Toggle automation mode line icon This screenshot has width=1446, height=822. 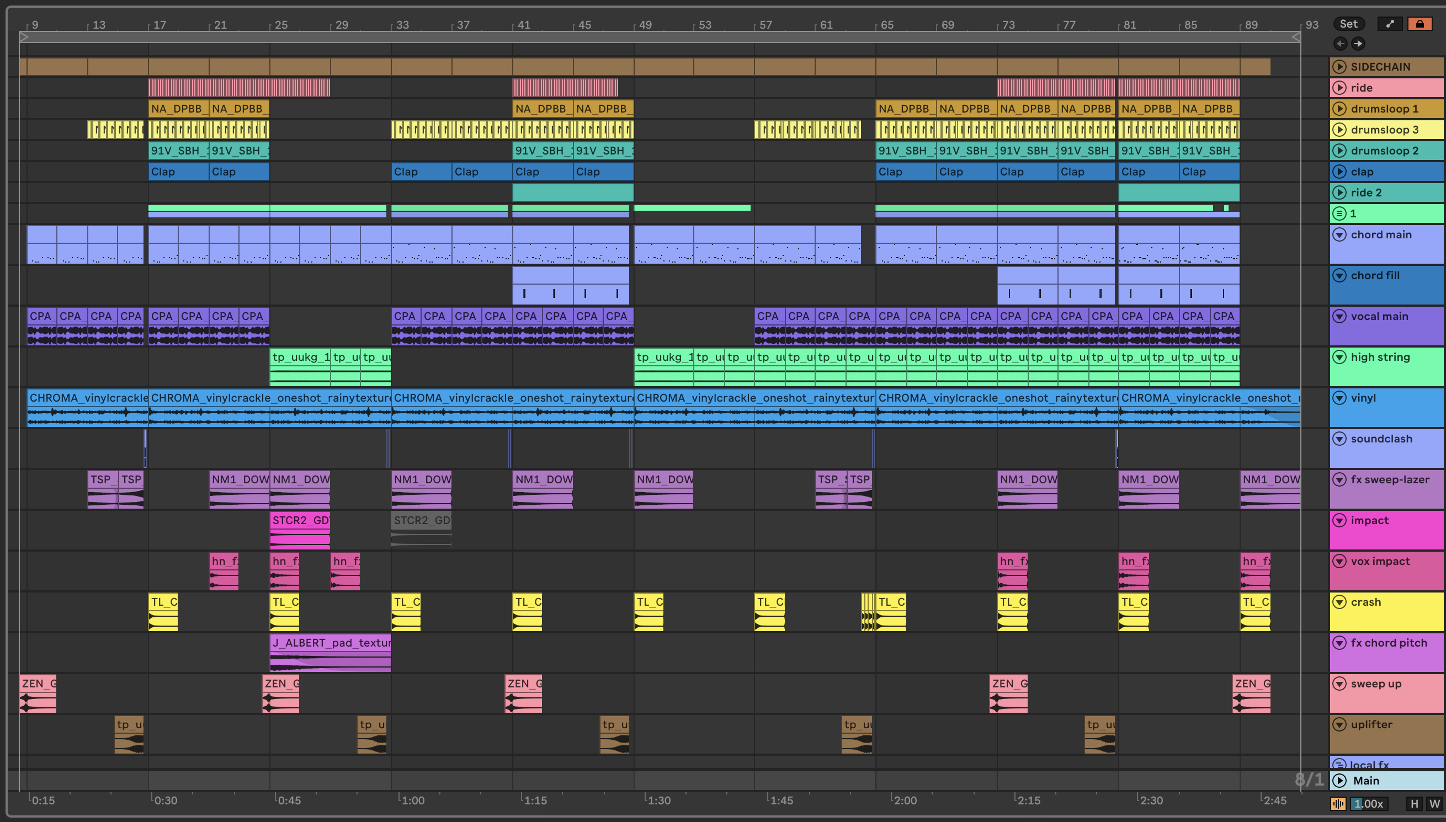point(1390,24)
